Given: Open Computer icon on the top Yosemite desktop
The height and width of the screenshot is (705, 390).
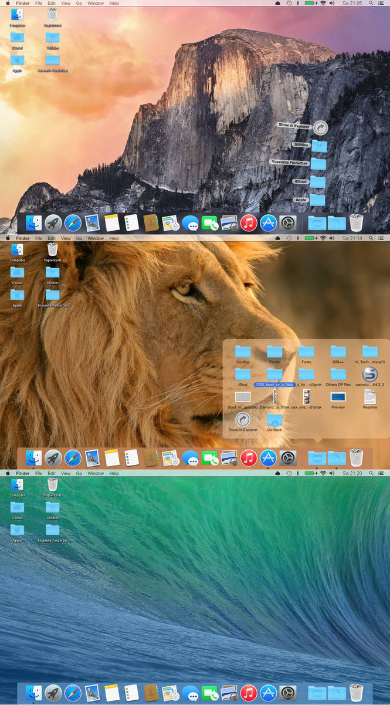Looking at the screenshot, I should [x=17, y=15].
